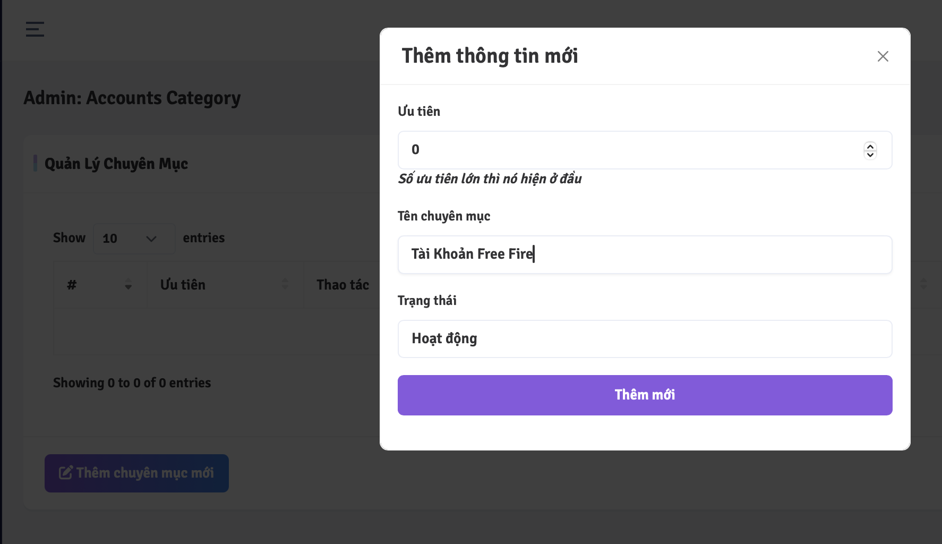
Task: Submit with the Thêm mới button
Action: coord(645,395)
